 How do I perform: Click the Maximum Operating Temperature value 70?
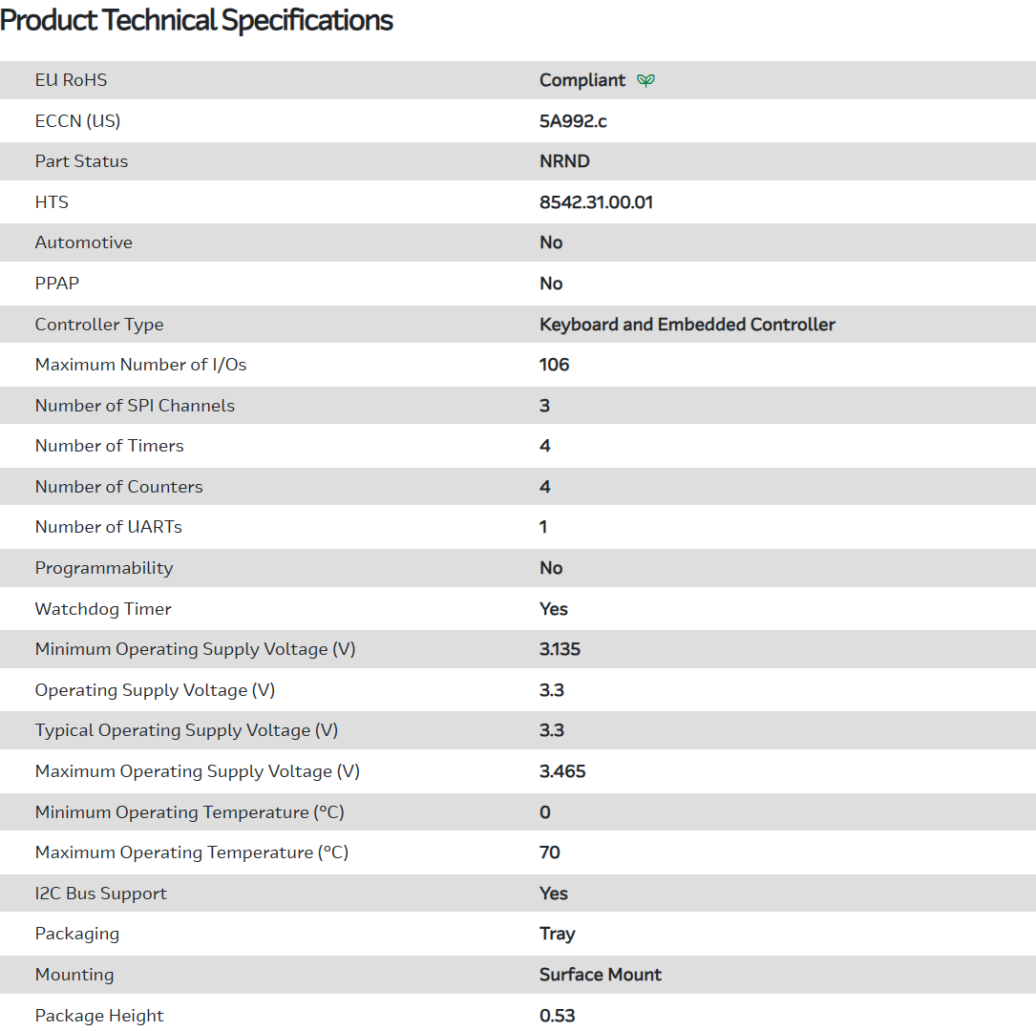coord(550,852)
